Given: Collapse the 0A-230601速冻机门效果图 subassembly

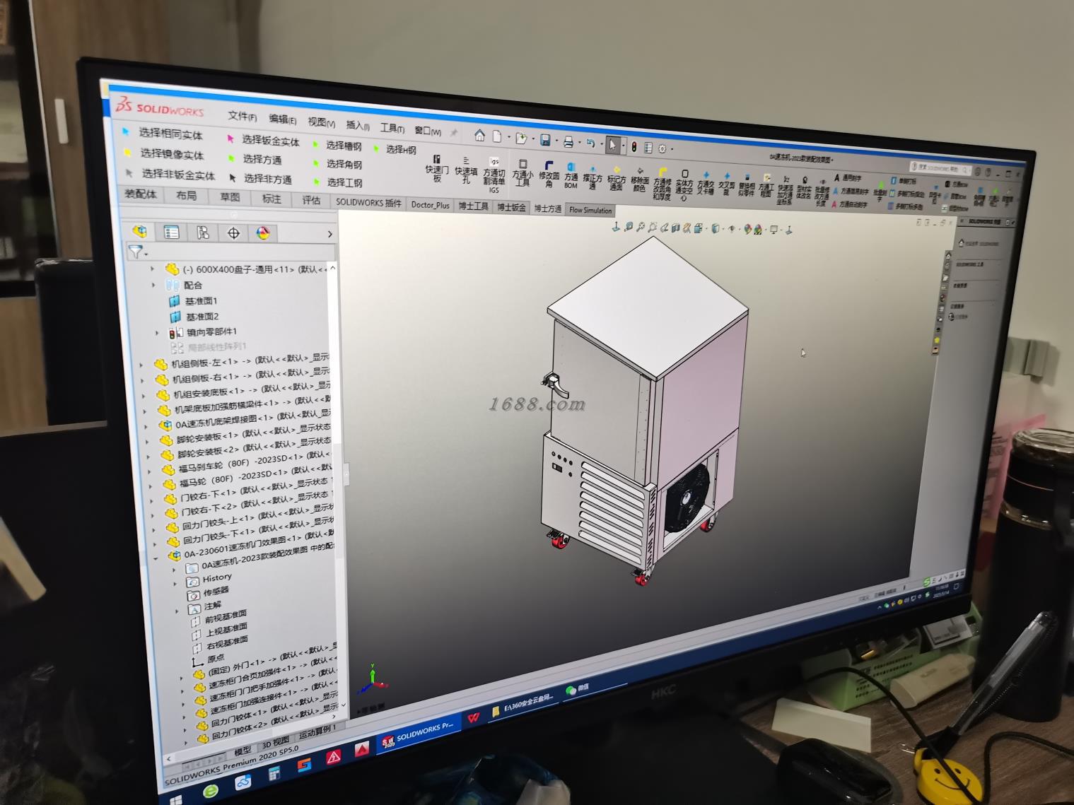Looking at the screenshot, I should tap(156, 558).
